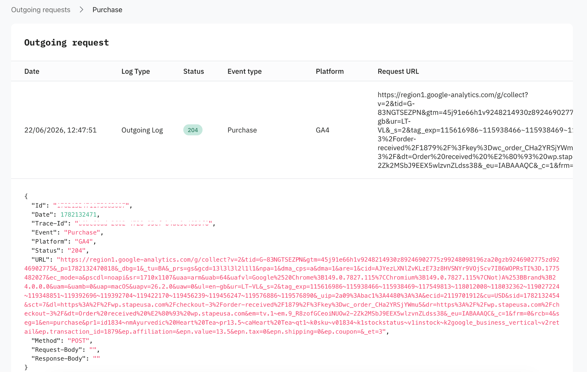Click the Date column header
This screenshot has height=372, width=587.
coord(32,71)
